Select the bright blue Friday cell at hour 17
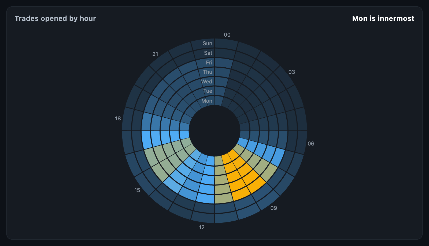The width and height of the screenshot is (429, 246). point(146,140)
